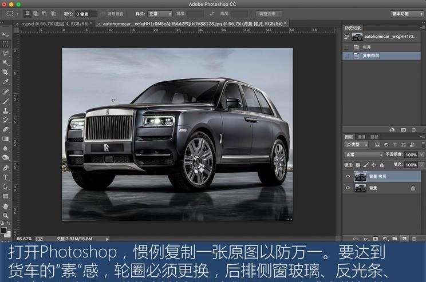Choose Subtract from Selection mode
The width and height of the screenshot is (426, 282).
click(x=44, y=14)
